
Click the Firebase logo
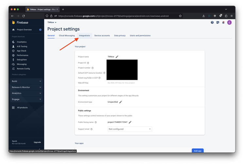(x=20, y=23)
